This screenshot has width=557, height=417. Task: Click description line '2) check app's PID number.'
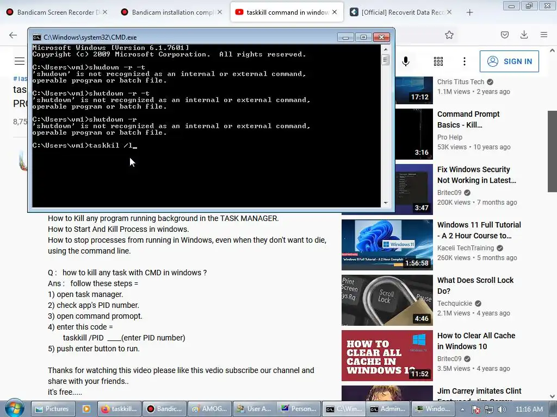[94, 305]
